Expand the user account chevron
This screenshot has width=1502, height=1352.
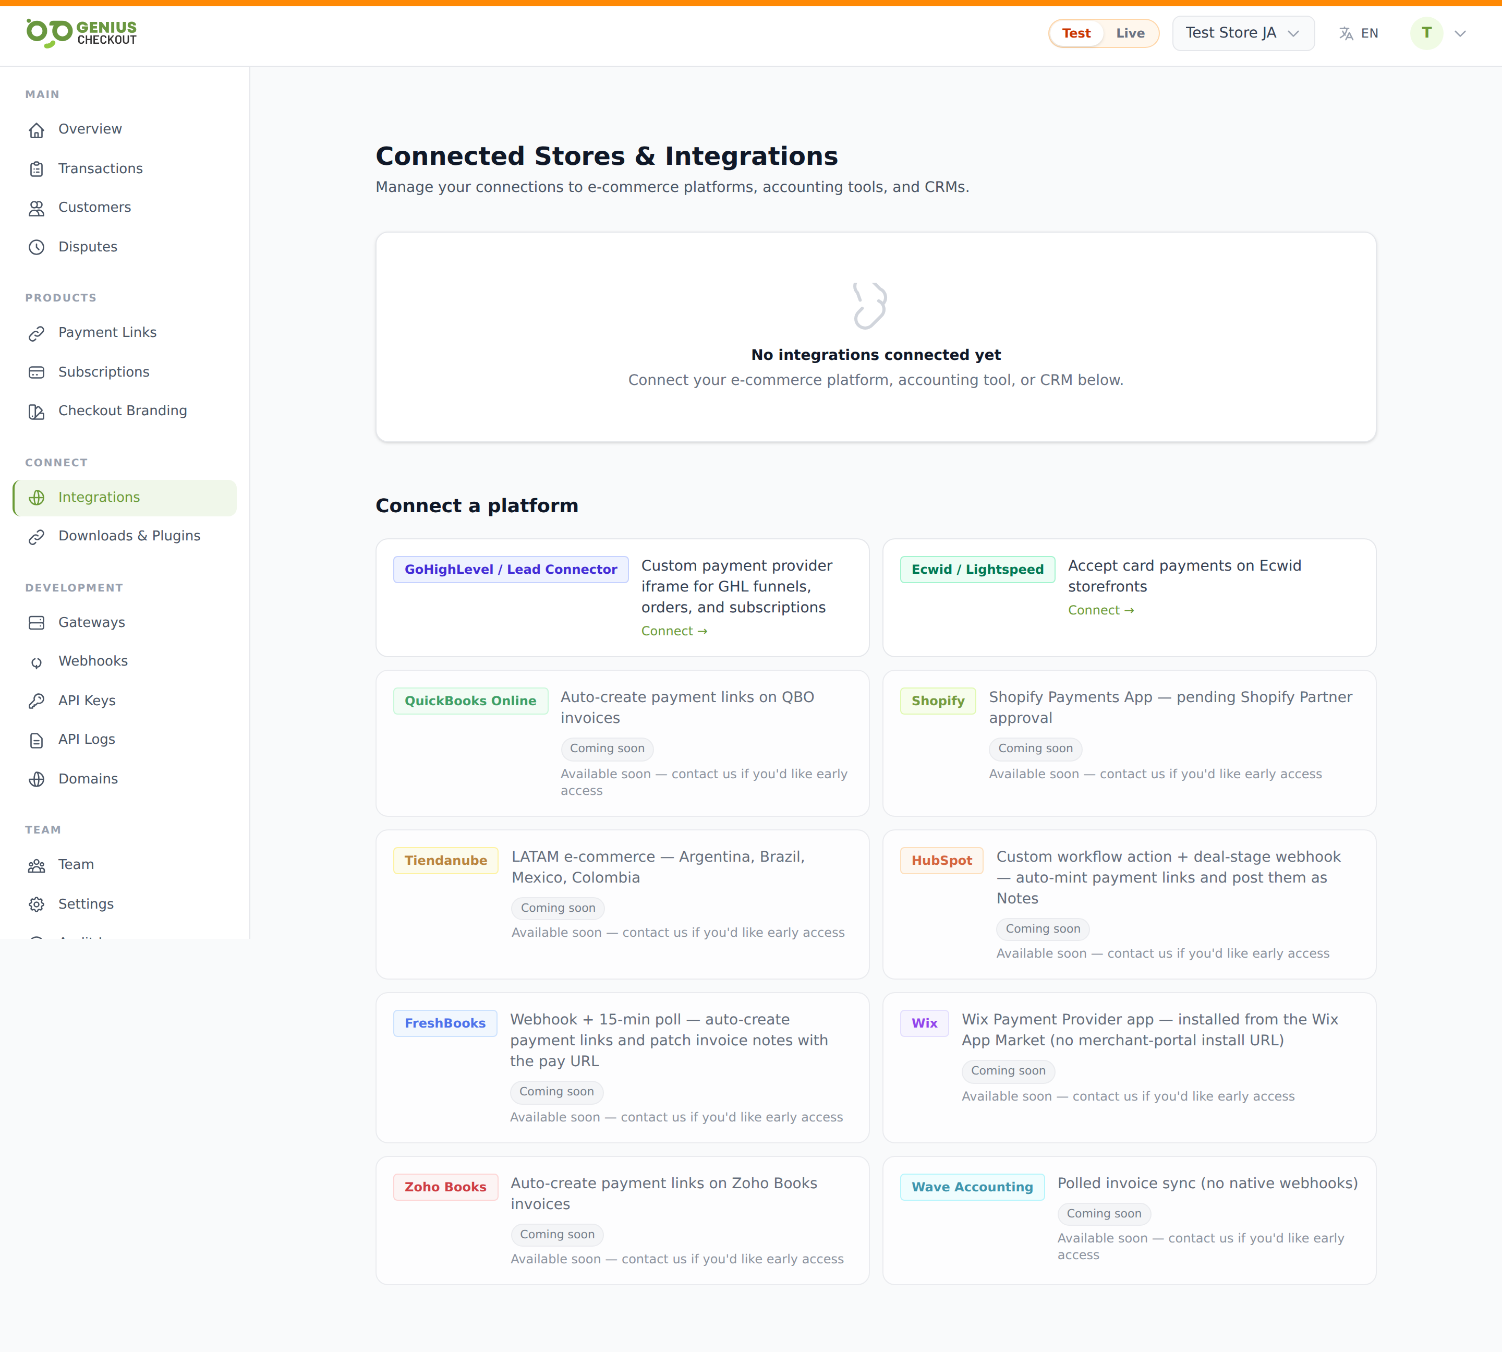pyautogui.click(x=1460, y=33)
